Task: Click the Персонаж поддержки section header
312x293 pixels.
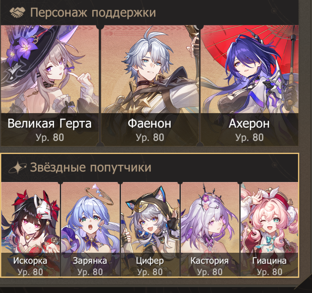Action: click(93, 12)
